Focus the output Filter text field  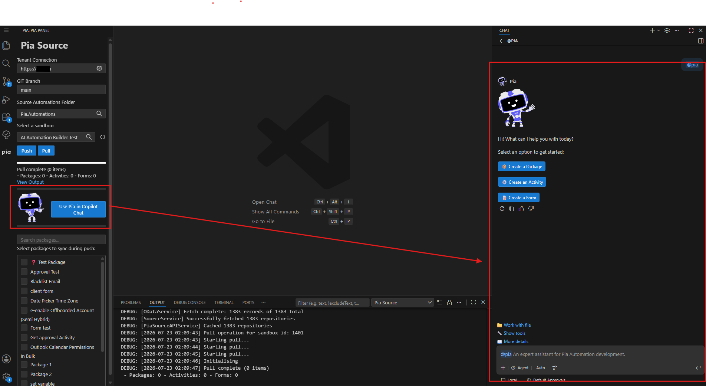coord(332,303)
